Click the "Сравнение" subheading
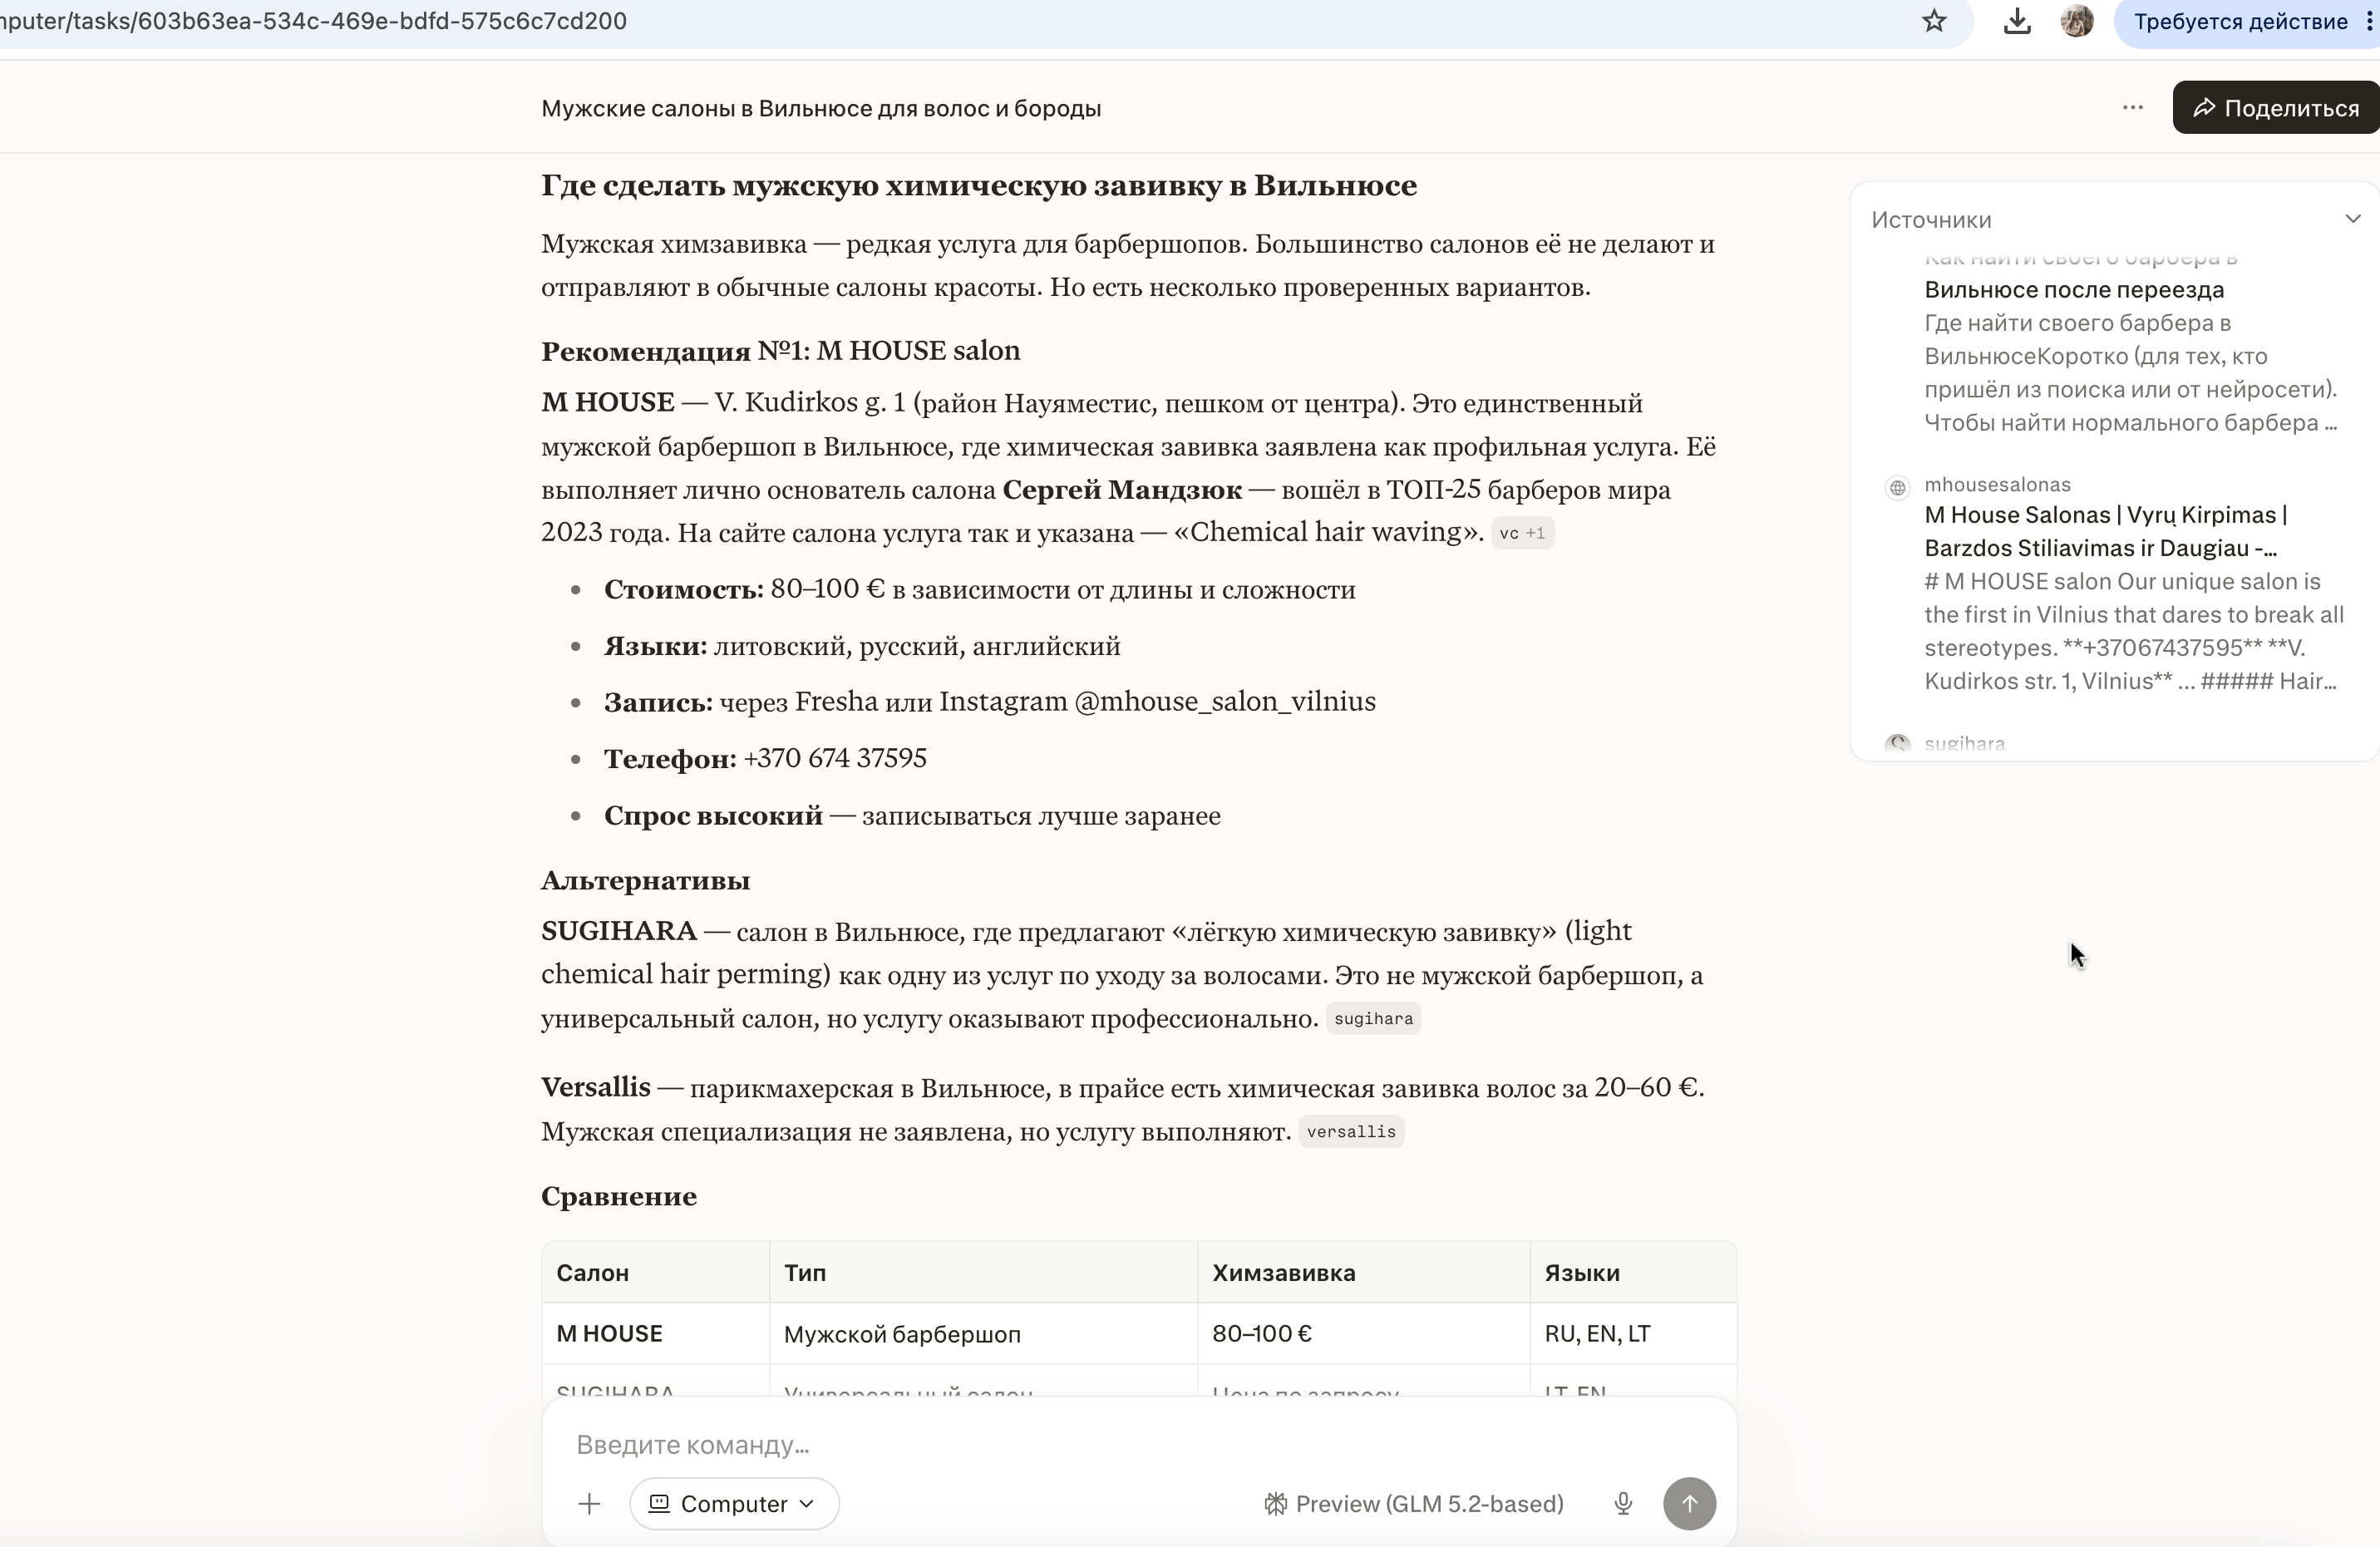This screenshot has width=2380, height=1547. (x=619, y=1197)
